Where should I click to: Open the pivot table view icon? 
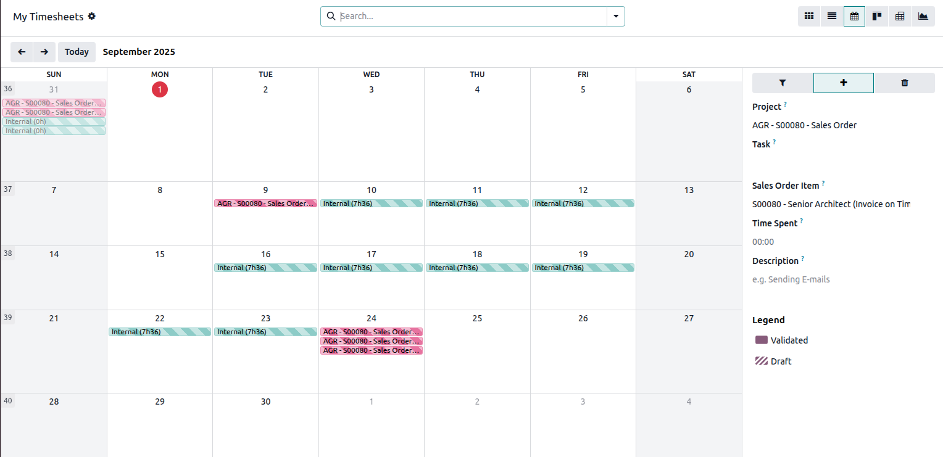(x=900, y=16)
